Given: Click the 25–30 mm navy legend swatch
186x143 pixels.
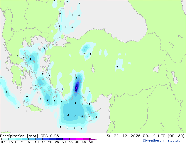Looking at the screenshot, I should click(59, 139).
